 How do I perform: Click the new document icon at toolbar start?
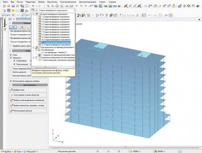[x=4, y=6]
